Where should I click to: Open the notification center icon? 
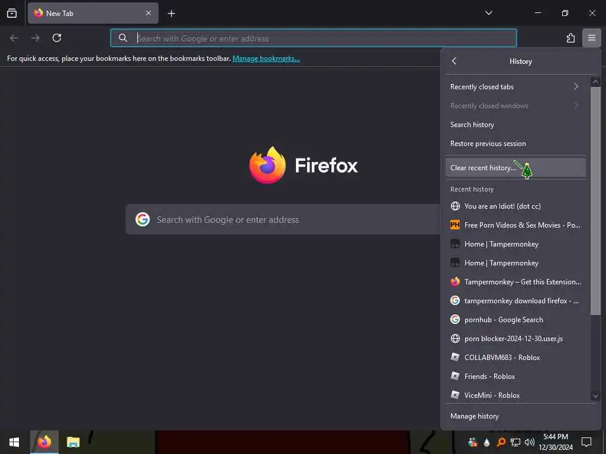(x=586, y=442)
